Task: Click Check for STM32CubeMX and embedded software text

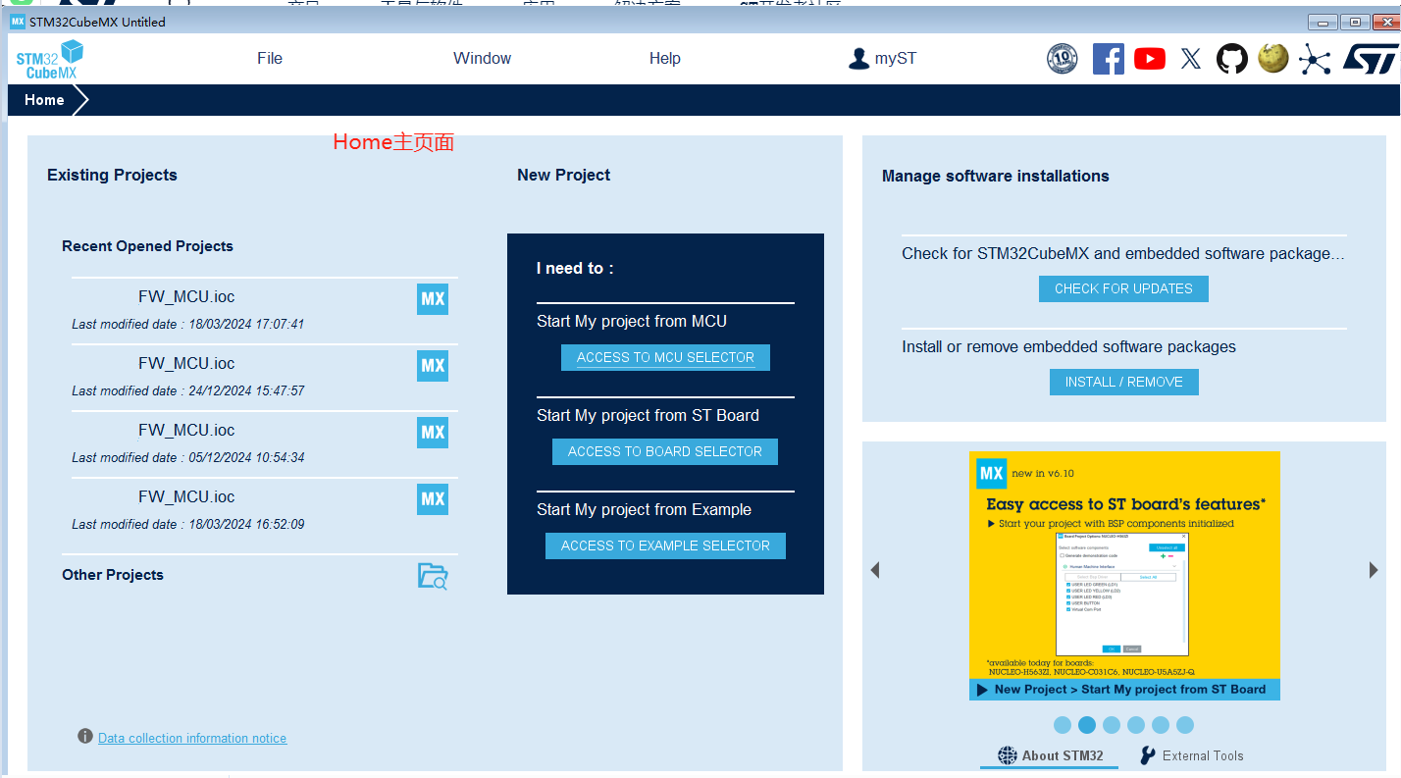Action: (1123, 254)
